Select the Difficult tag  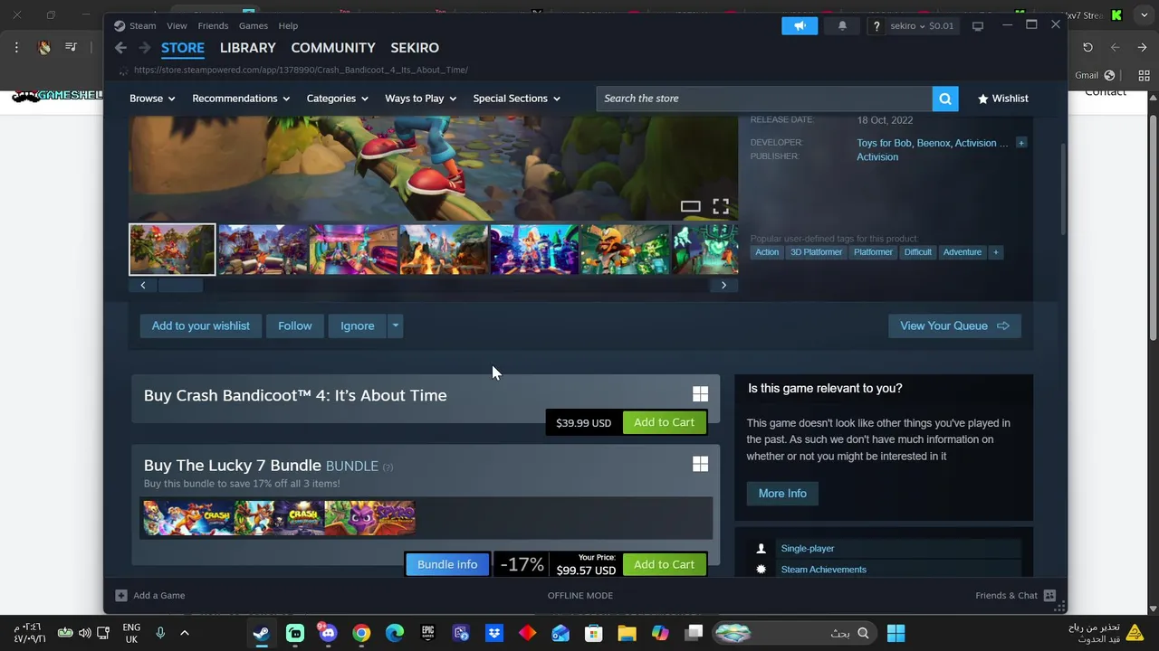click(917, 252)
